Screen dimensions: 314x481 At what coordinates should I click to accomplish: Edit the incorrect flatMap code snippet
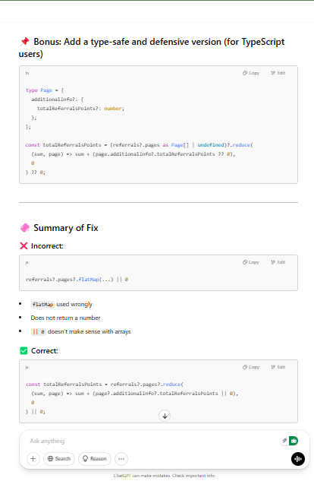278,262
